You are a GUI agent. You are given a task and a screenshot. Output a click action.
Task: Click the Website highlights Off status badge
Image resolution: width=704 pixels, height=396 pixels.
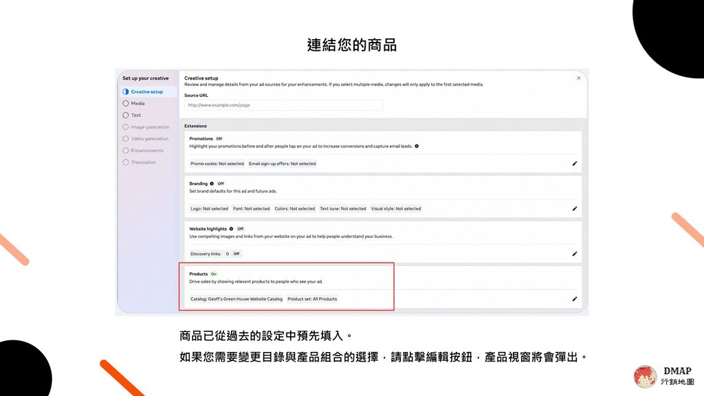click(x=240, y=228)
